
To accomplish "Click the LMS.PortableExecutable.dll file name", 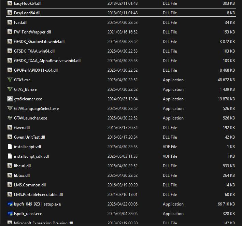I will click(38, 195).
